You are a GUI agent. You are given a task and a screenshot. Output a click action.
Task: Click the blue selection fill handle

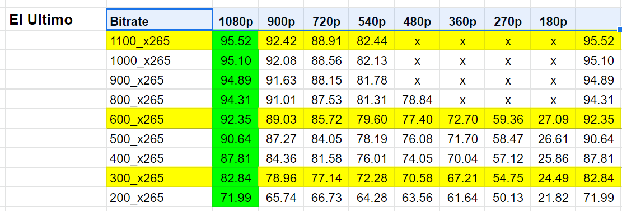(x=620, y=30)
